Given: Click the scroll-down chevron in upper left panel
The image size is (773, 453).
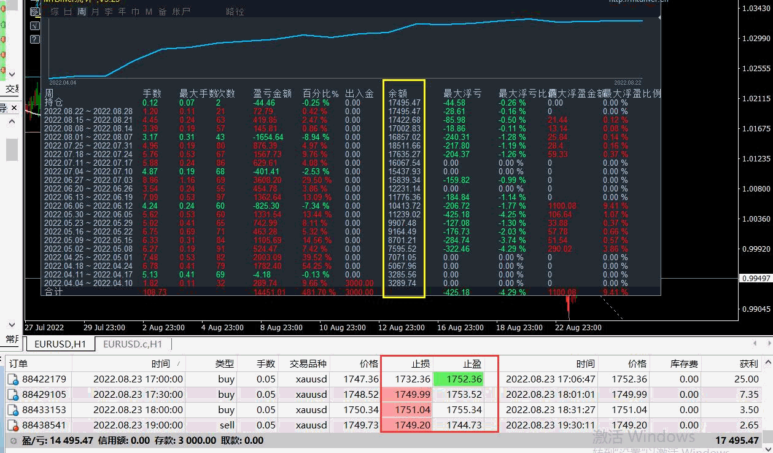Looking at the screenshot, I should (x=11, y=74).
